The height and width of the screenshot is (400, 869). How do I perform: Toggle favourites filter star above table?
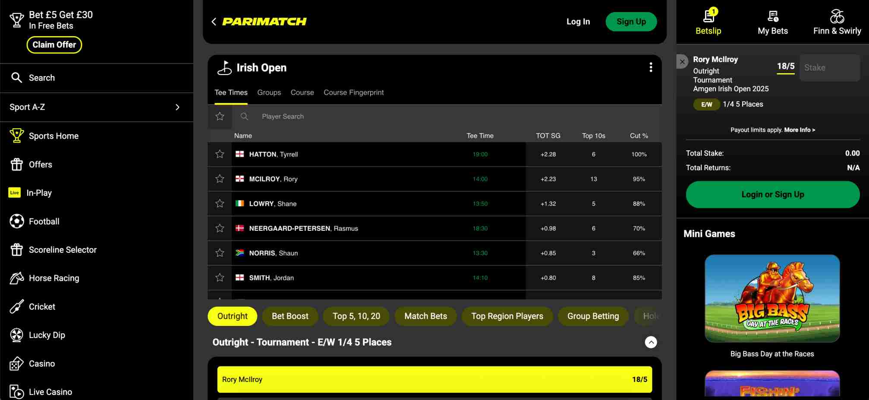click(x=220, y=116)
